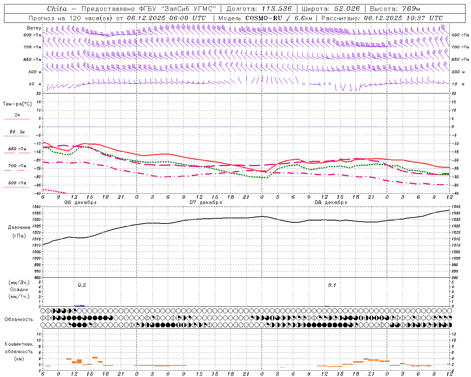Click the 07 декабря date label

click(x=206, y=202)
